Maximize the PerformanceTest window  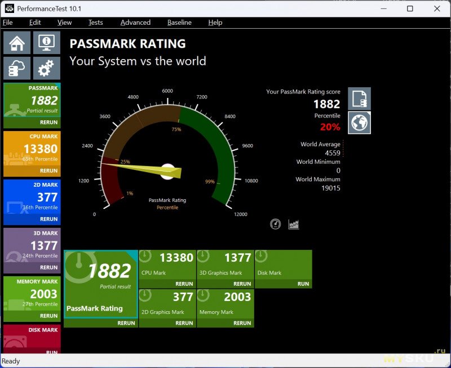410,8
